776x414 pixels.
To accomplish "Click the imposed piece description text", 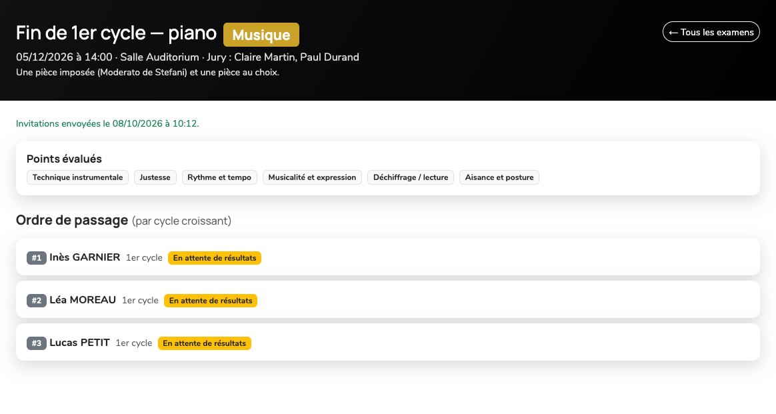I will point(147,72).
